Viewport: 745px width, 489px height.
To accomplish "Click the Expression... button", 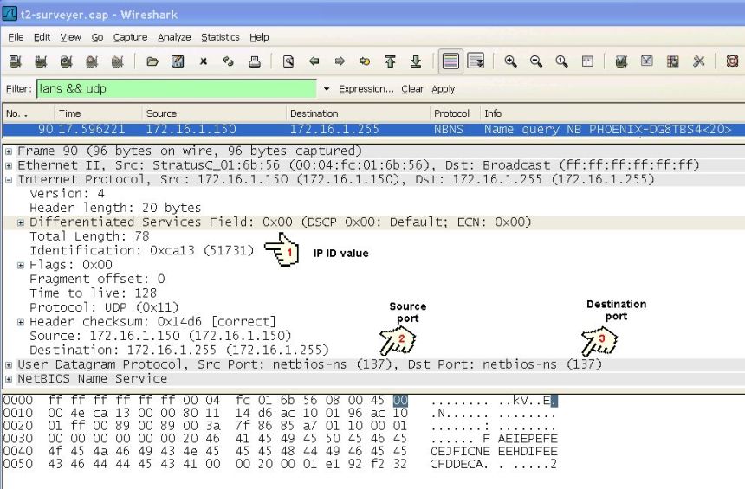I will tap(366, 89).
